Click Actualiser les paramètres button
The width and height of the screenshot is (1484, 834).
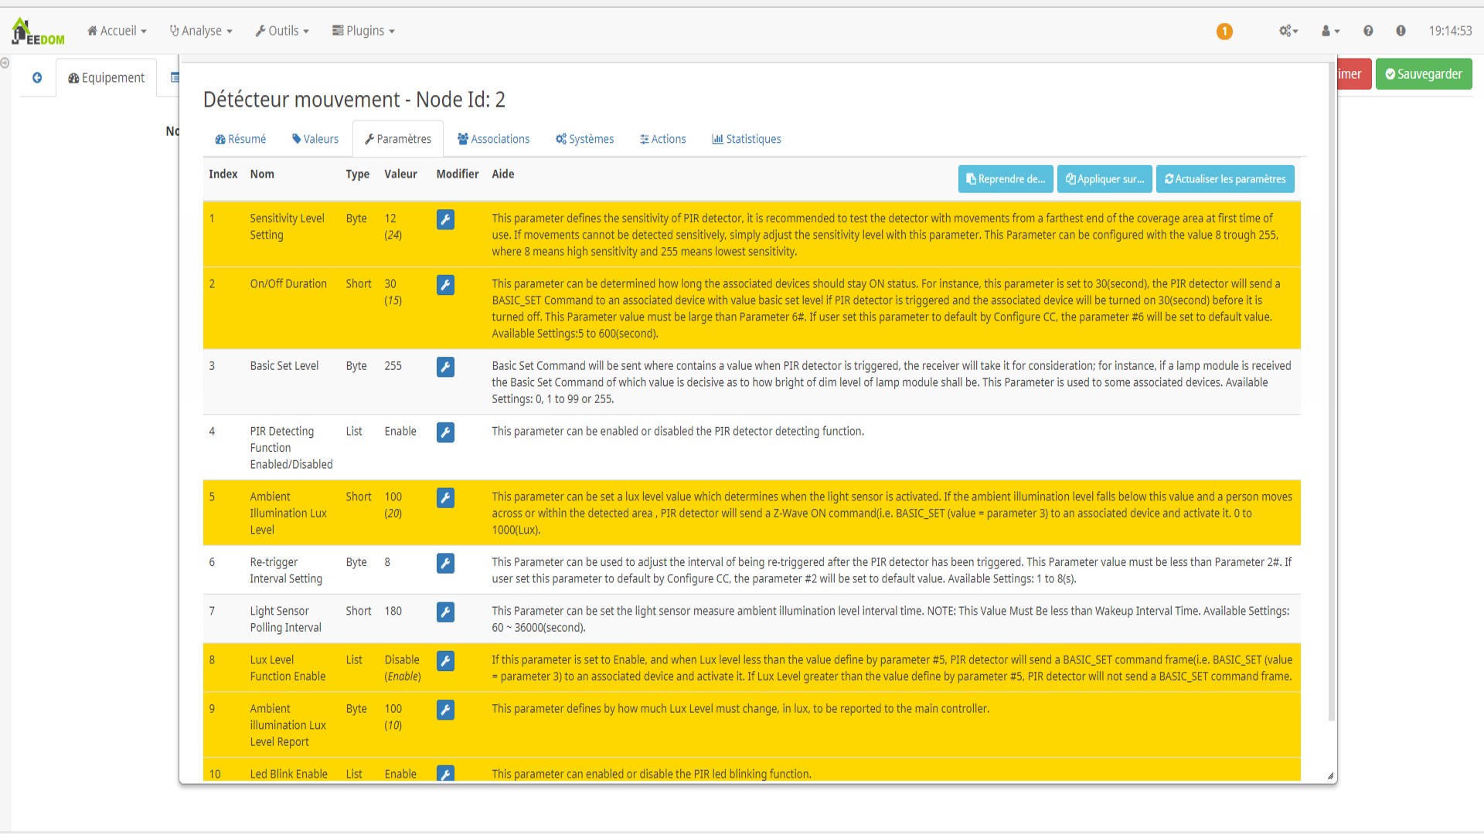(1225, 179)
